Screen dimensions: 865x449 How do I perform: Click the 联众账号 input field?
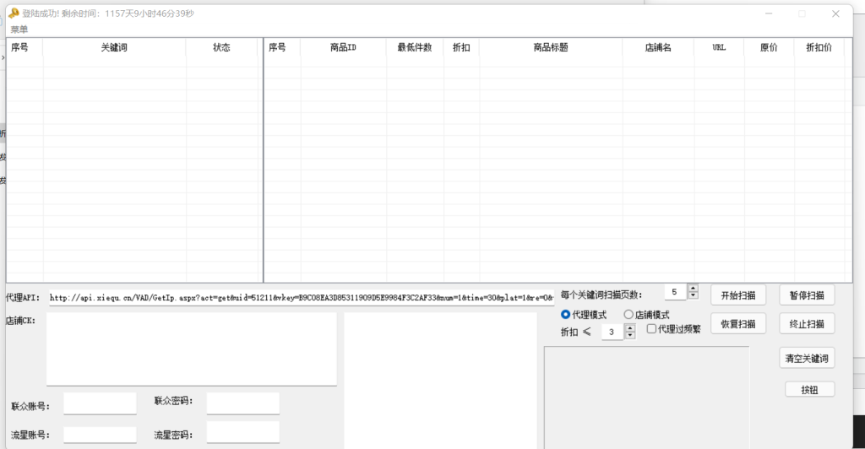tap(100, 403)
